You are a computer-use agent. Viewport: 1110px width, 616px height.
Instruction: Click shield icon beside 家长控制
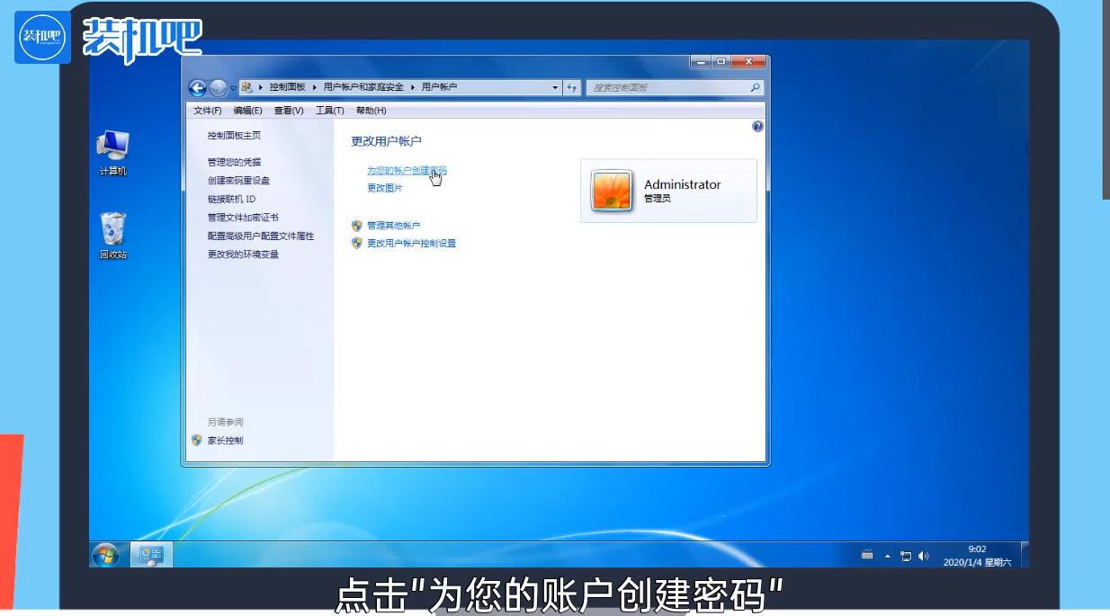click(x=197, y=441)
